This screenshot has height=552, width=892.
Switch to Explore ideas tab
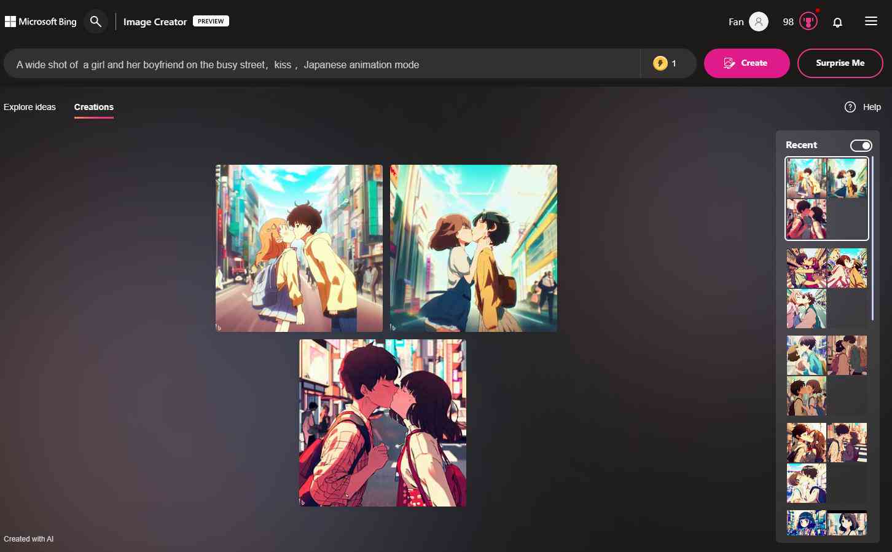point(29,107)
